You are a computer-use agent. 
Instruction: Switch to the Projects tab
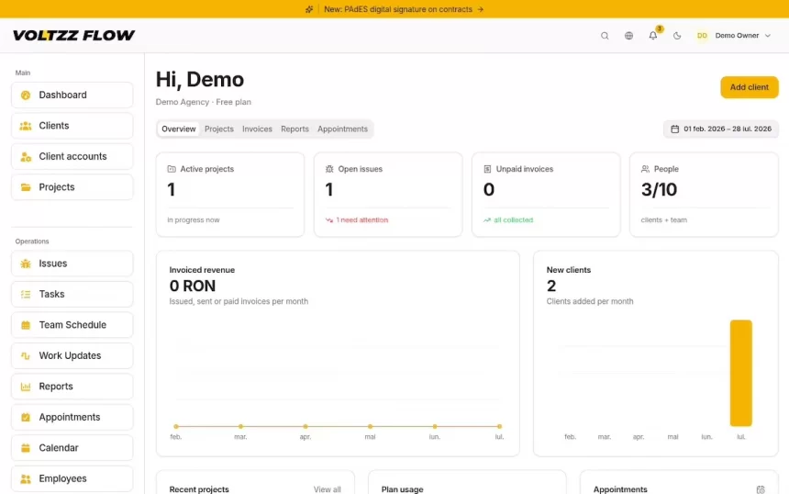(219, 129)
